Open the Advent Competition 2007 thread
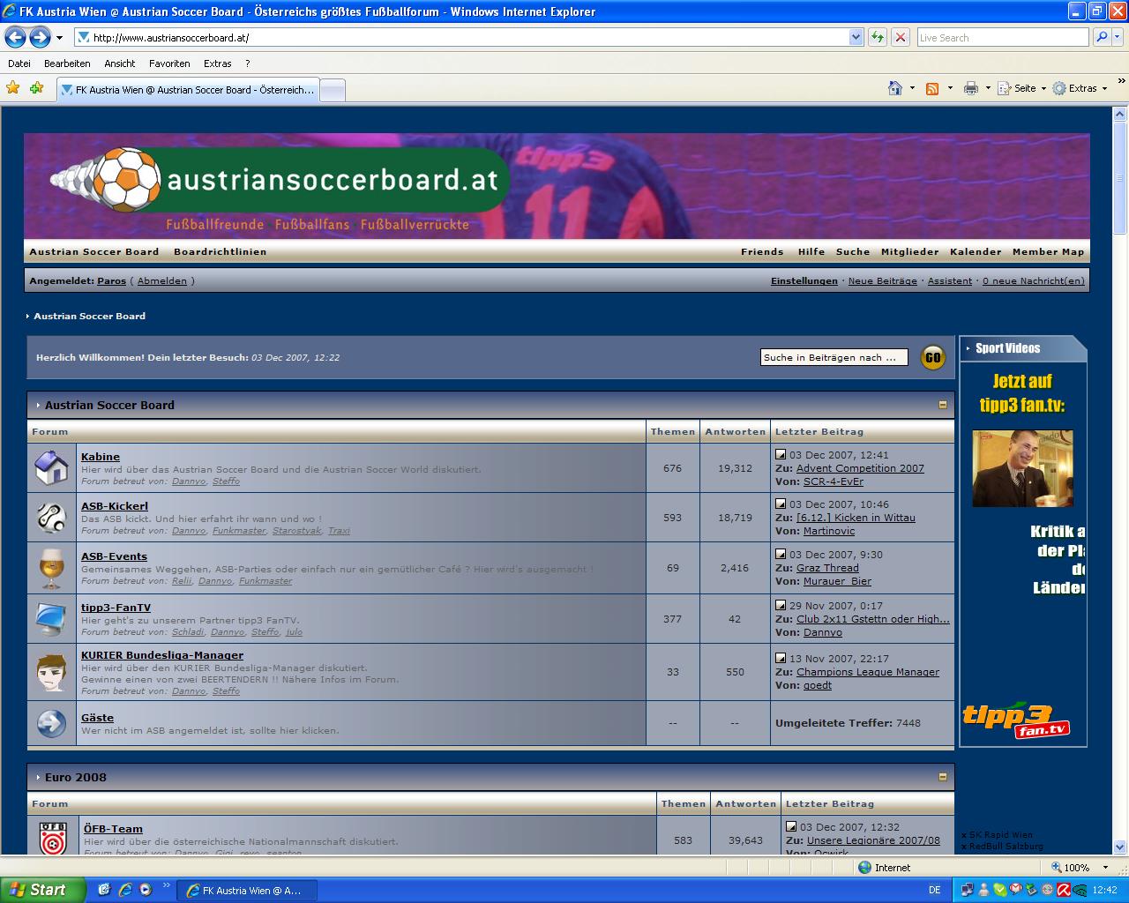The width and height of the screenshot is (1129, 903). (860, 468)
